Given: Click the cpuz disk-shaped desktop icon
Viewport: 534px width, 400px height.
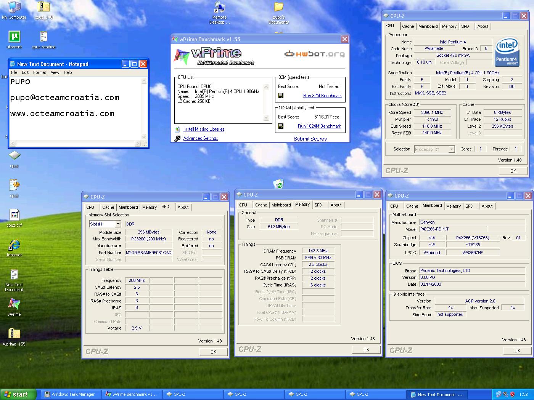Looking at the screenshot, I should click(14, 156).
